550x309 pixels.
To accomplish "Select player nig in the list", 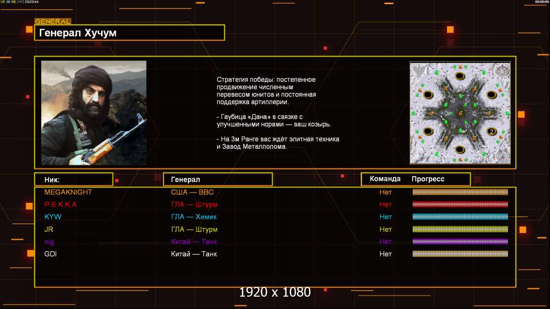I will click(x=49, y=242).
